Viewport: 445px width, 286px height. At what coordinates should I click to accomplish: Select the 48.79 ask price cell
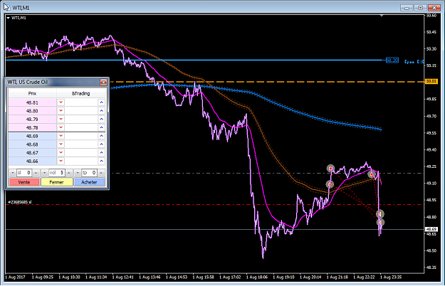[32, 119]
